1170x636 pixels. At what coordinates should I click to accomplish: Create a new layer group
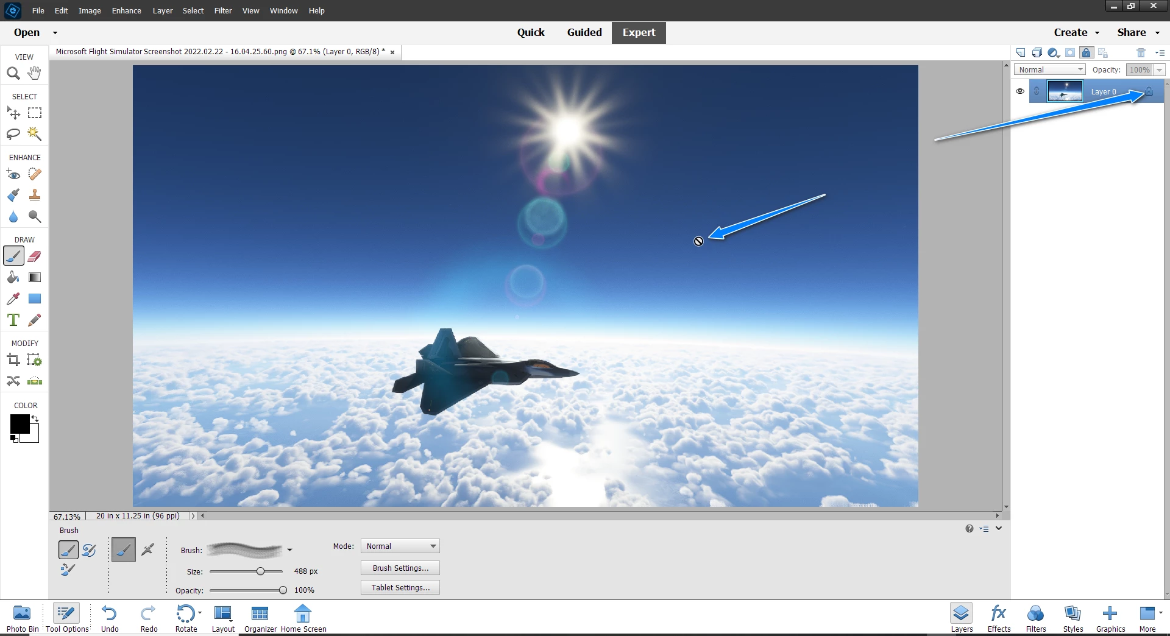[1037, 53]
